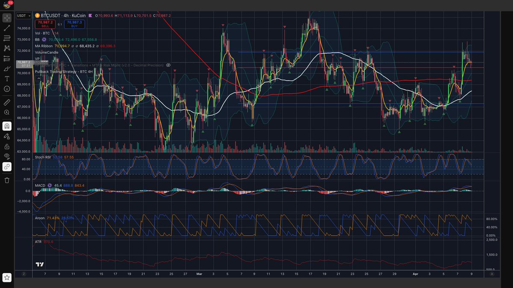Viewport: 513px width, 288px height.
Task: Show the hidden strategy indicator via eye icon
Action: (168, 65)
